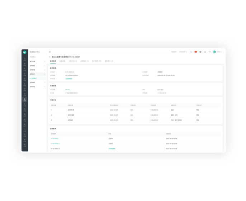
Task: Open settings gear icon in header
Action: coord(200,52)
